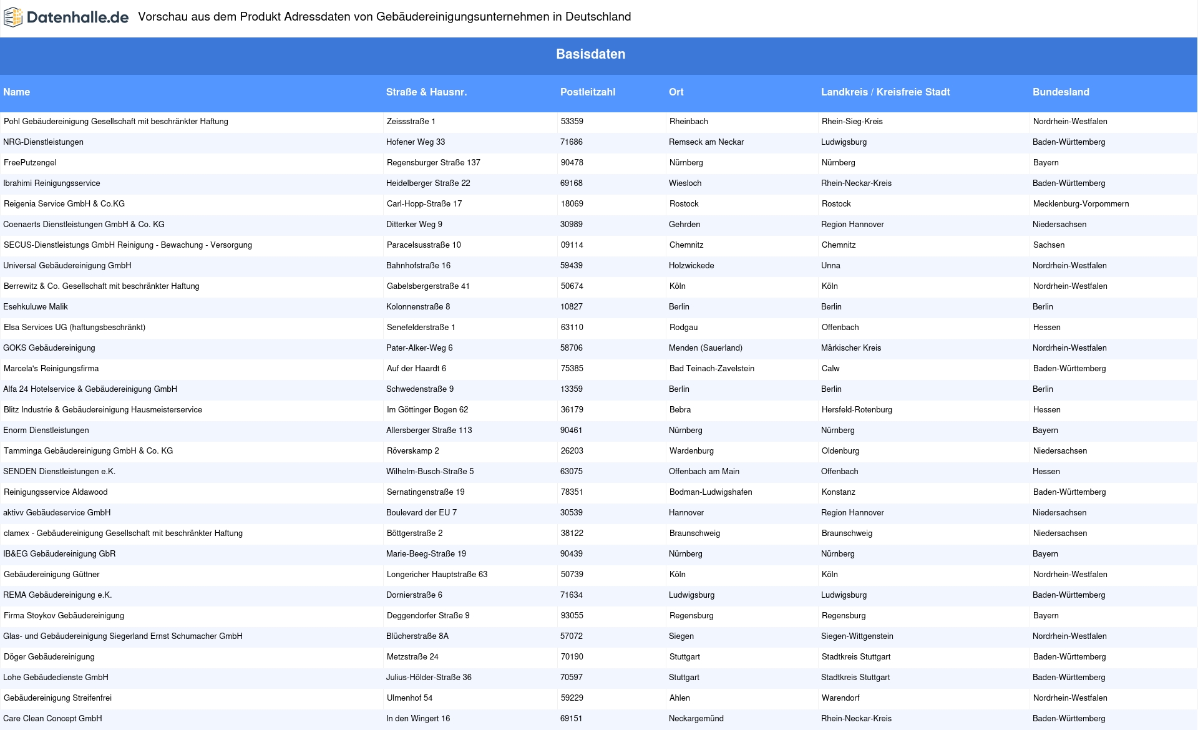Click the Basisdaten section header

(x=590, y=54)
